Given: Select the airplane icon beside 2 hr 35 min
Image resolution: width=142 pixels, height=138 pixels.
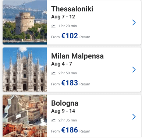Looking at the screenshot, I should (x=53, y=120).
